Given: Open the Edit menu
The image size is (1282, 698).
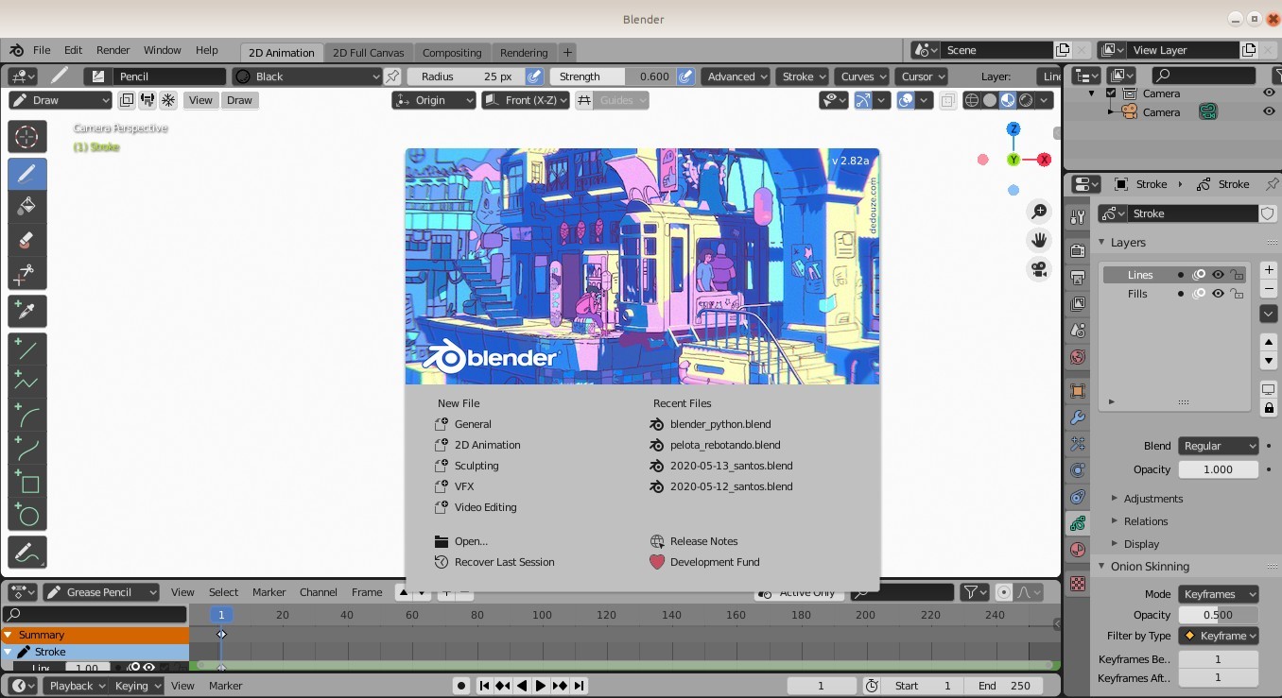Looking at the screenshot, I should pyautogui.click(x=73, y=50).
